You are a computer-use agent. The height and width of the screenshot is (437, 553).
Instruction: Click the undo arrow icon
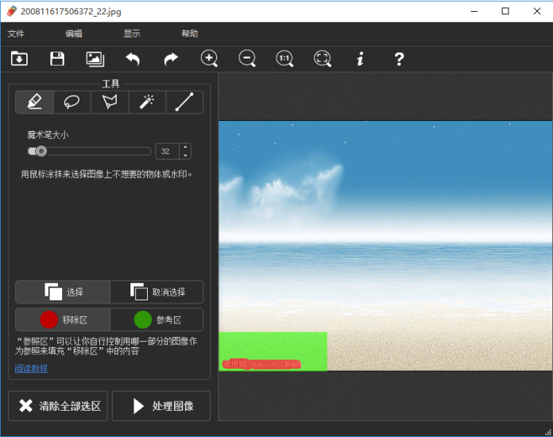click(x=133, y=59)
